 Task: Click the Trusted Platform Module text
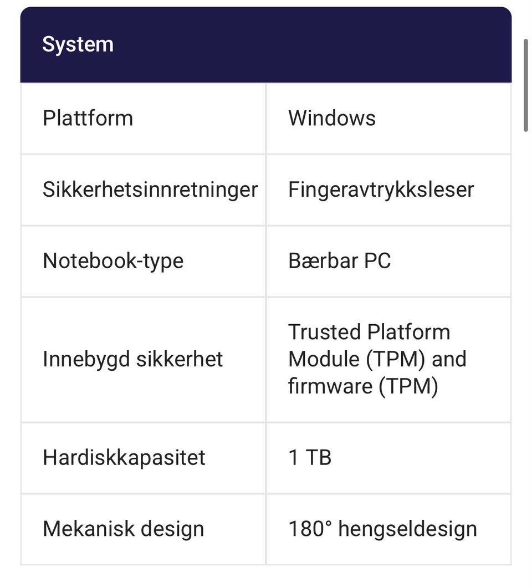[377, 345]
